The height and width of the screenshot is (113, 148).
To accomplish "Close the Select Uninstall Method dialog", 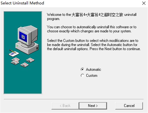I will click(144, 3).
